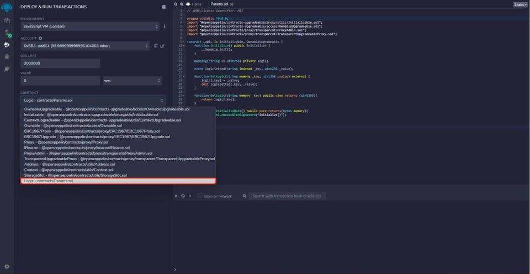Open the wei unit dropdown
This screenshot has width=530, height=274.
click(x=132, y=81)
